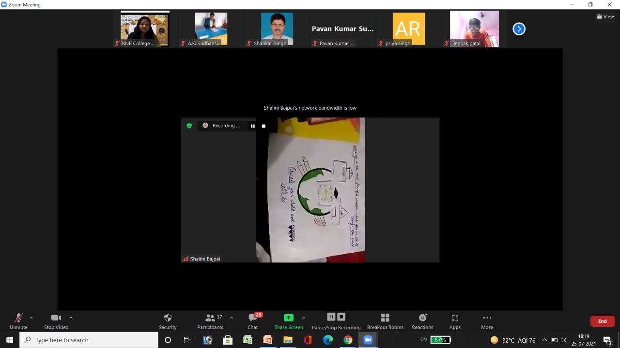620x348 pixels.
Task: Click Shalini Bajpai's shared video feed
Action: point(310,190)
